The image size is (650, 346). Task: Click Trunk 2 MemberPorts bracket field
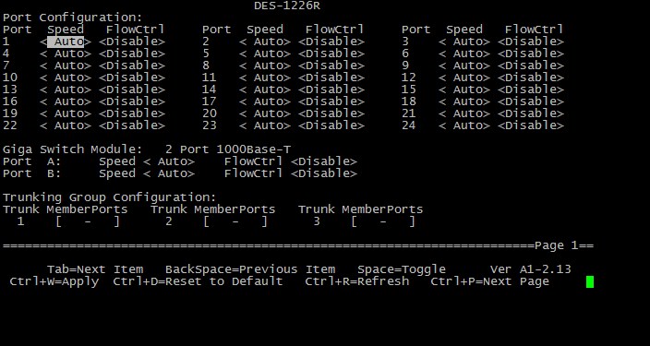(x=235, y=221)
